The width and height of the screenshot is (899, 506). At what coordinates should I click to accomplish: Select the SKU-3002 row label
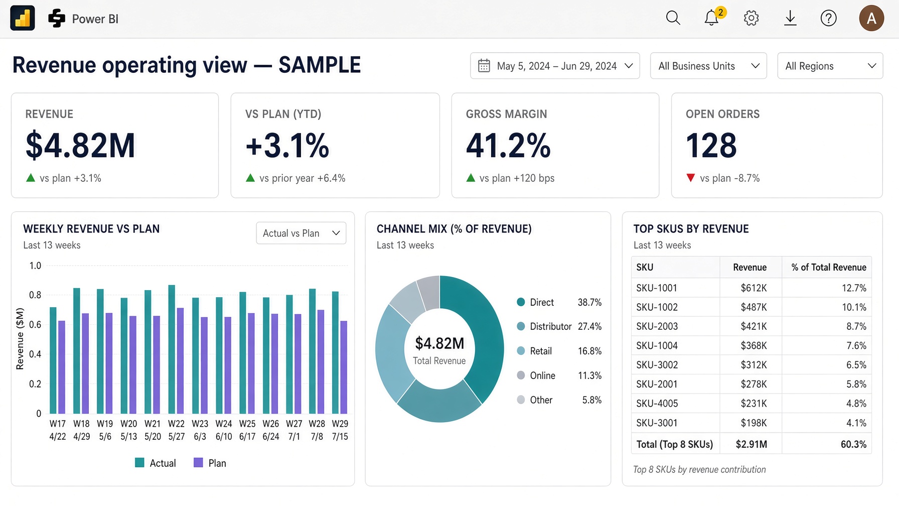pos(657,364)
